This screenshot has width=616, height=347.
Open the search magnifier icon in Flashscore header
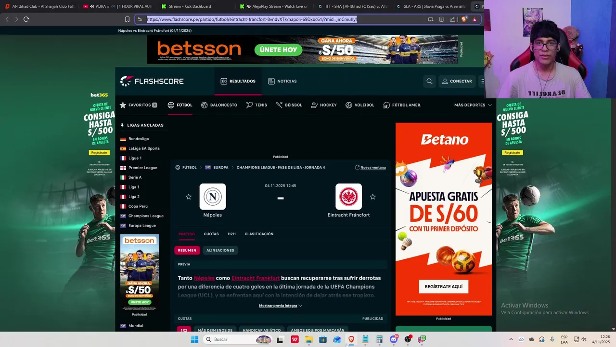click(x=429, y=81)
